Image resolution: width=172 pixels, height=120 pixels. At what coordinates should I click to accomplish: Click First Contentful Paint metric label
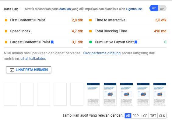[27, 20]
